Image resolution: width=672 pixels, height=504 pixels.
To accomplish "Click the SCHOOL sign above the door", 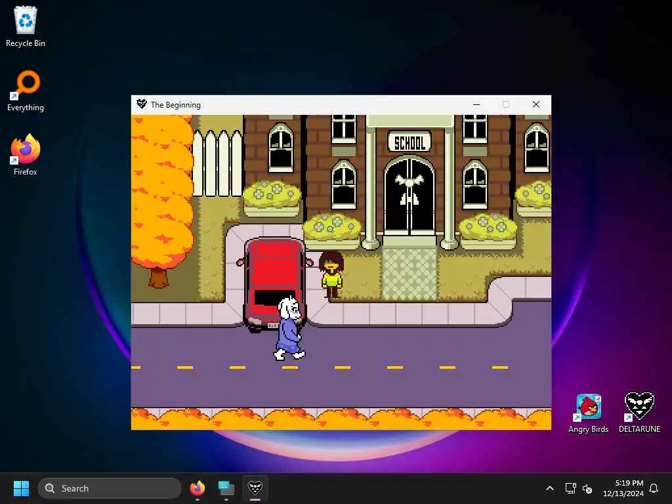I will coord(409,142).
